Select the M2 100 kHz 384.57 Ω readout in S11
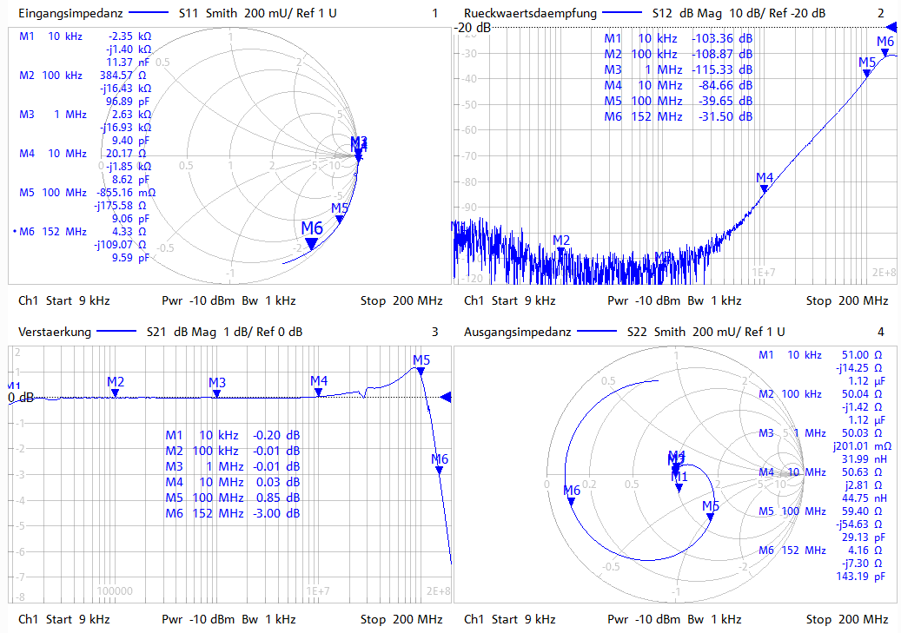 tap(83, 76)
